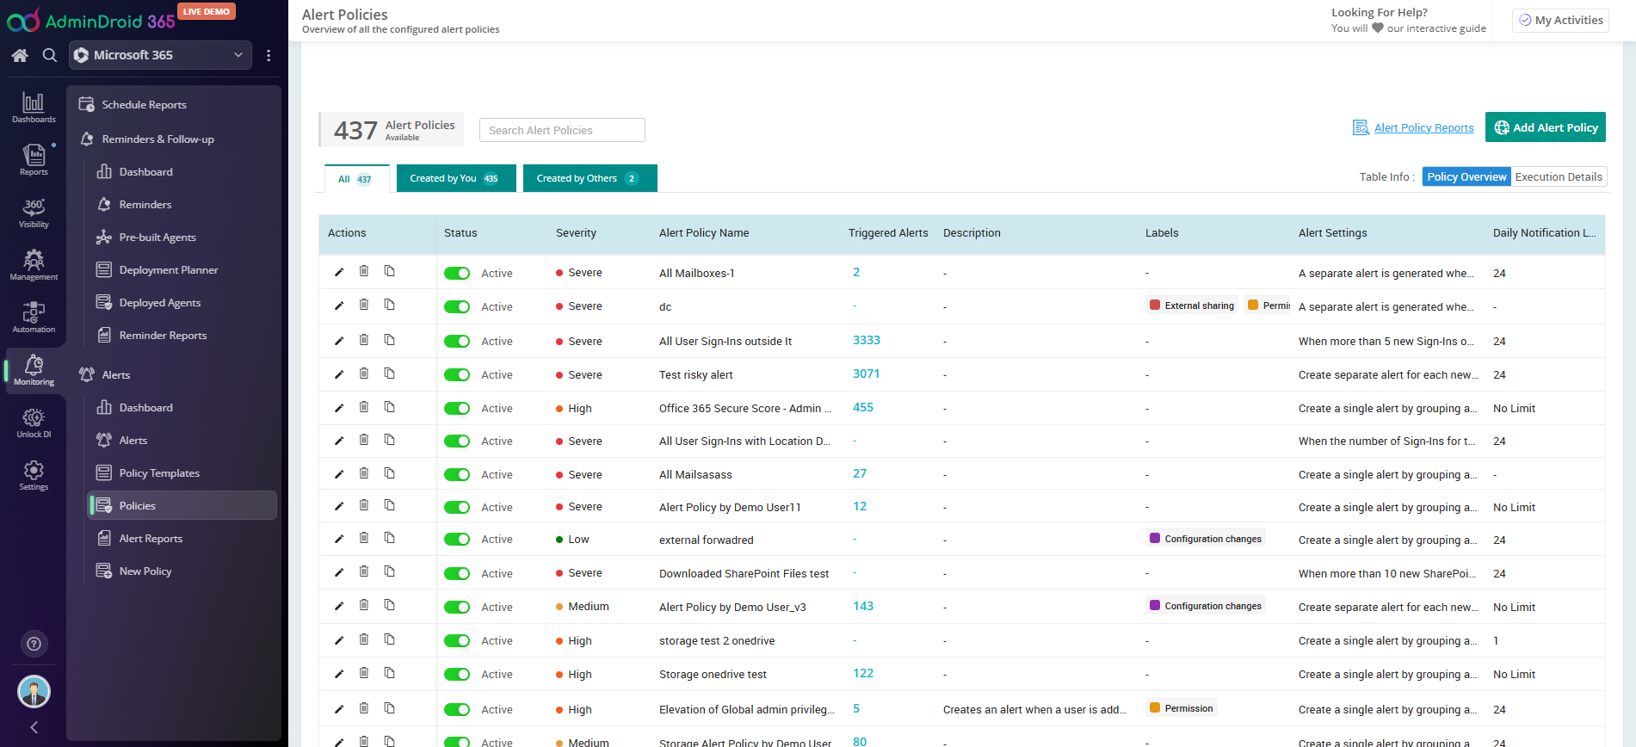Collapse the sidebar with bottom chevron
1636x747 pixels.
click(34, 727)
